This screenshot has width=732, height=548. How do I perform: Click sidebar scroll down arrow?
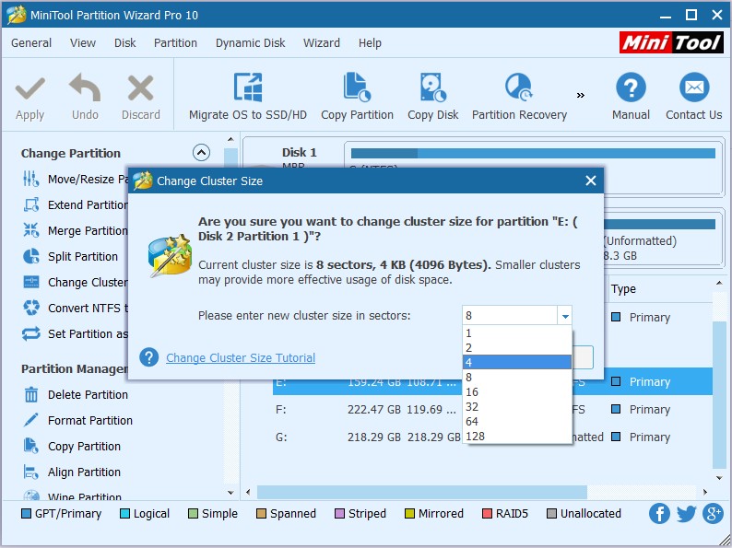230,492
